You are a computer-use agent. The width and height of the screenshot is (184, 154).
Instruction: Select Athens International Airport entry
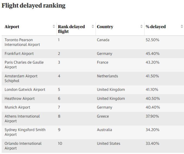(22, 118)
